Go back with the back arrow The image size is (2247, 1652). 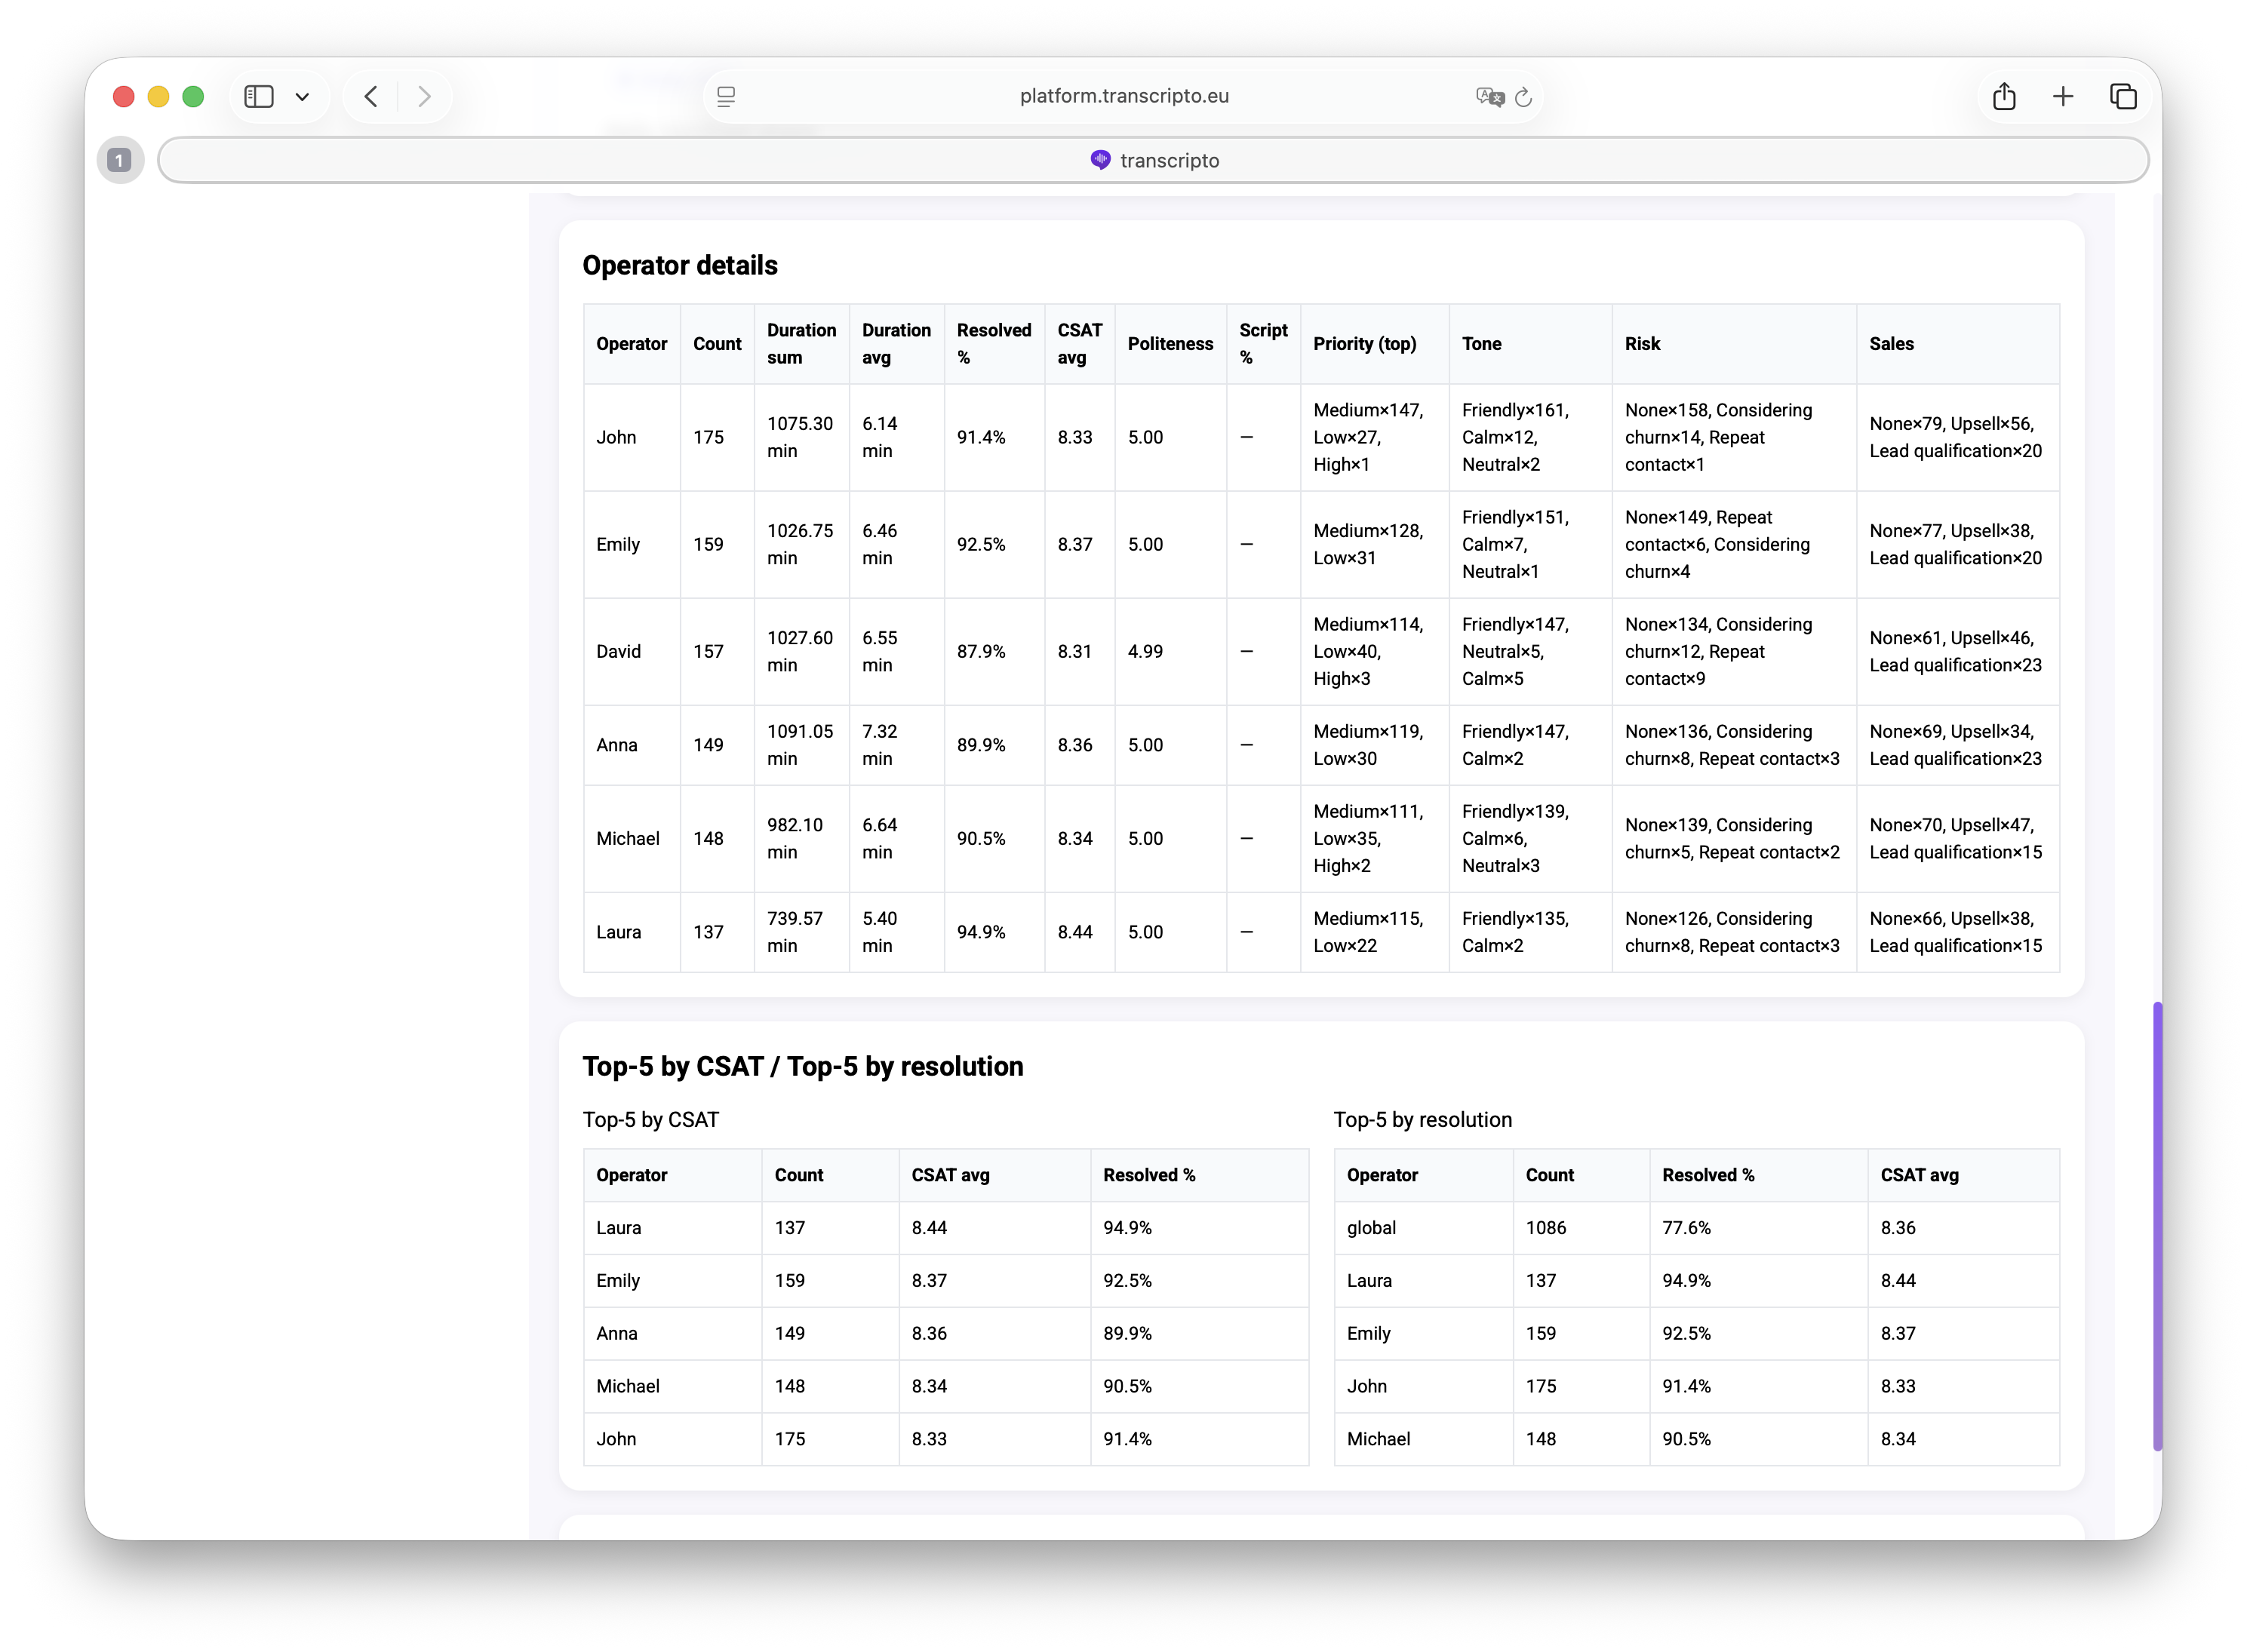371,96
